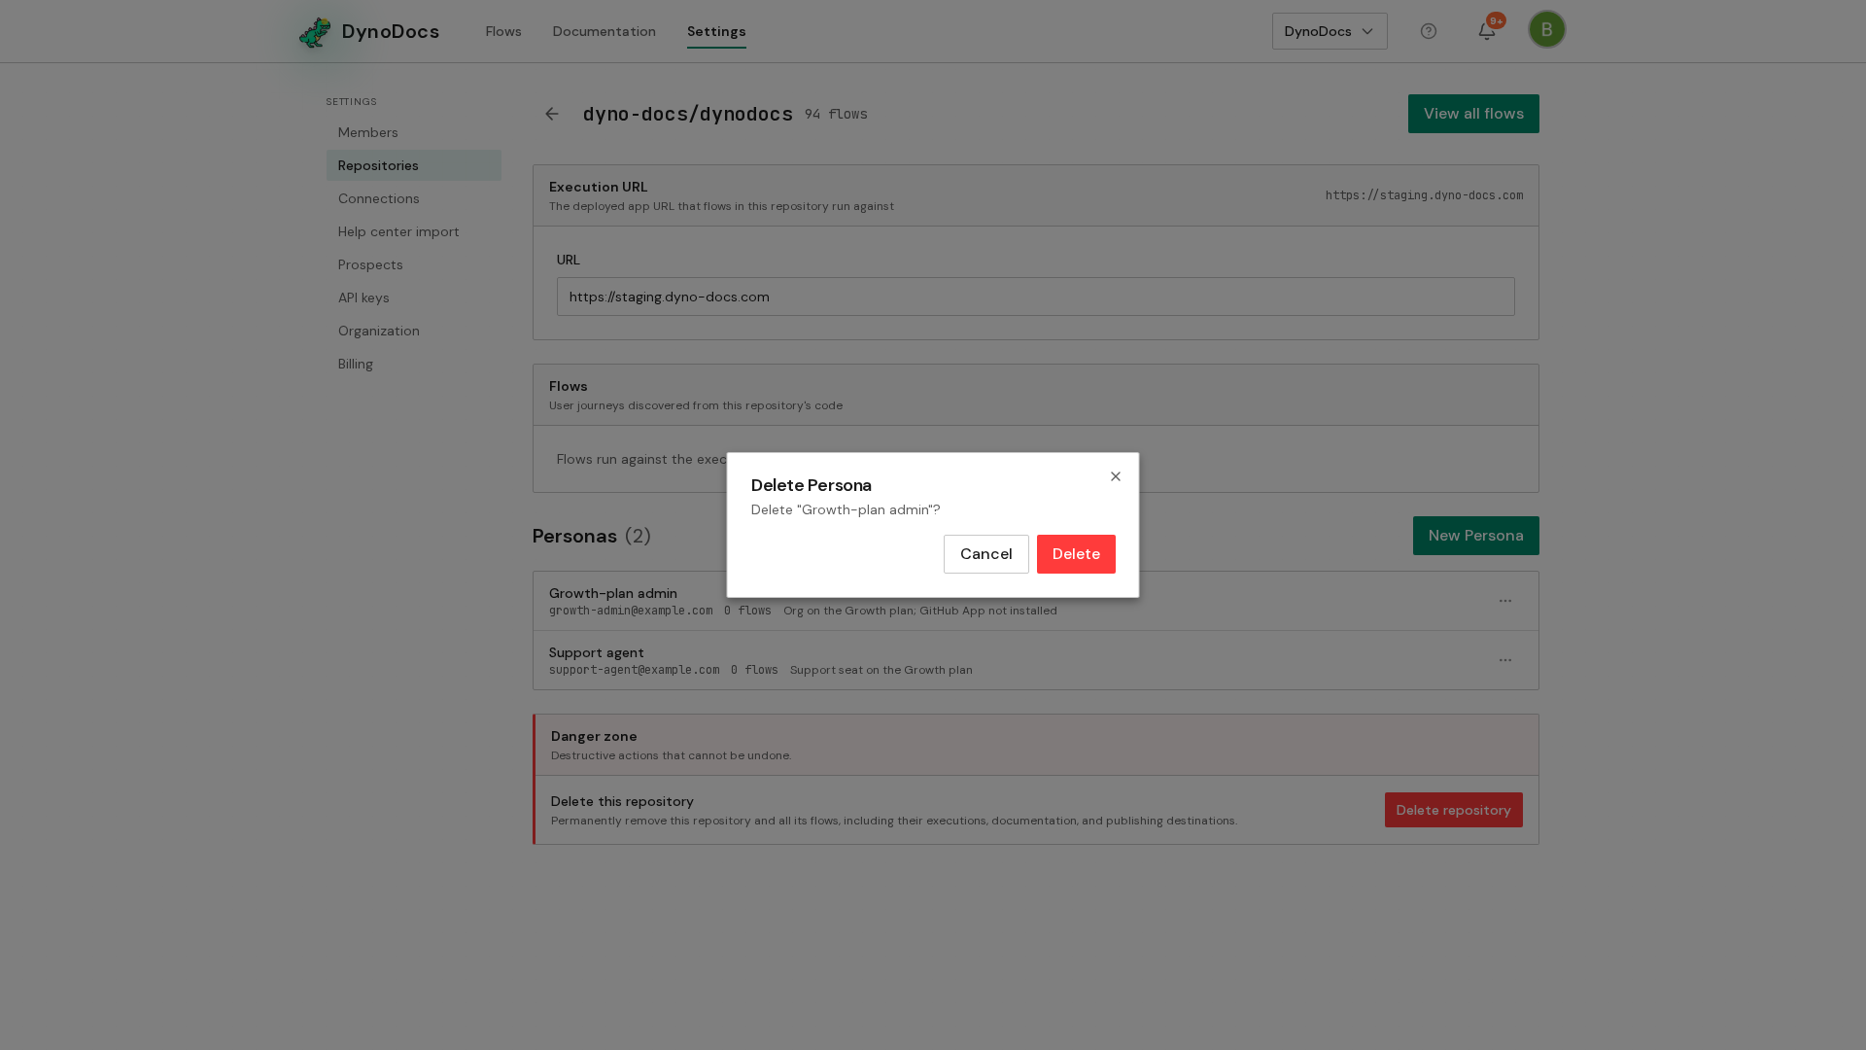This screenshot has height=1050, width=1866.
Task: Open API keys settings
Action: (x=414, y=297)
